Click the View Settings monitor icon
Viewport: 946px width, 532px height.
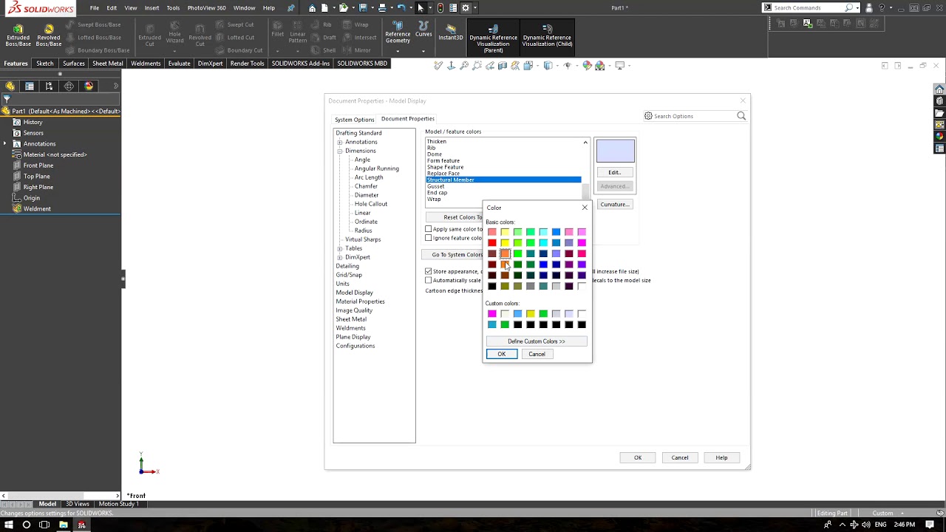point(620,66)
